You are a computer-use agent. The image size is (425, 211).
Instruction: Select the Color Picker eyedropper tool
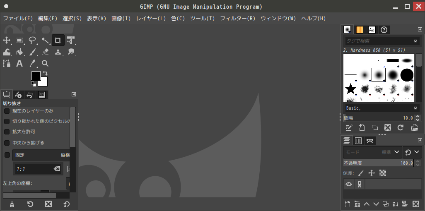click(32, 63)
